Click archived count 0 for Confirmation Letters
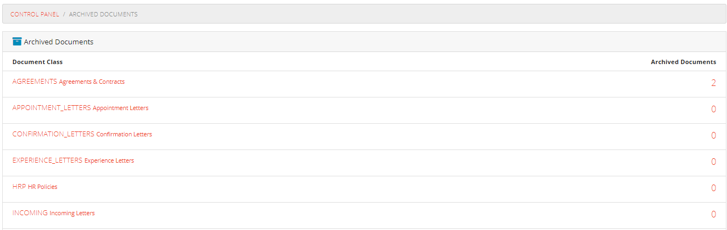This screenshot has height=230, width=727. pos(713,136)
